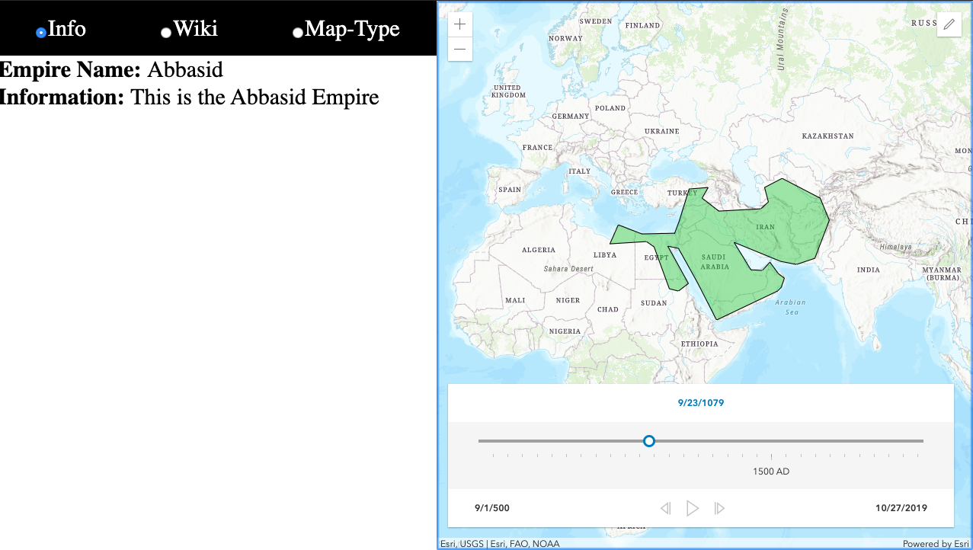The image size is (973, 550).
Task: Click the Norway label on map
Action: coord(565,38)
